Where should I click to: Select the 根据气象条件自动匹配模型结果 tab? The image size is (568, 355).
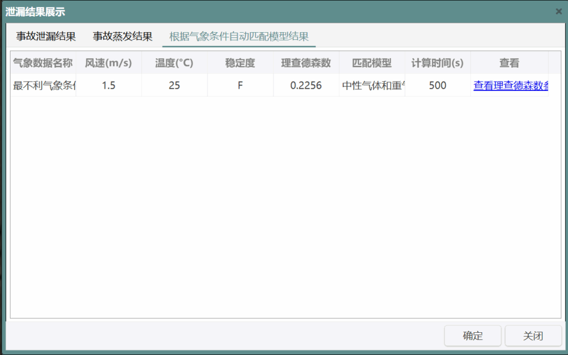click(x=239, y=37)
